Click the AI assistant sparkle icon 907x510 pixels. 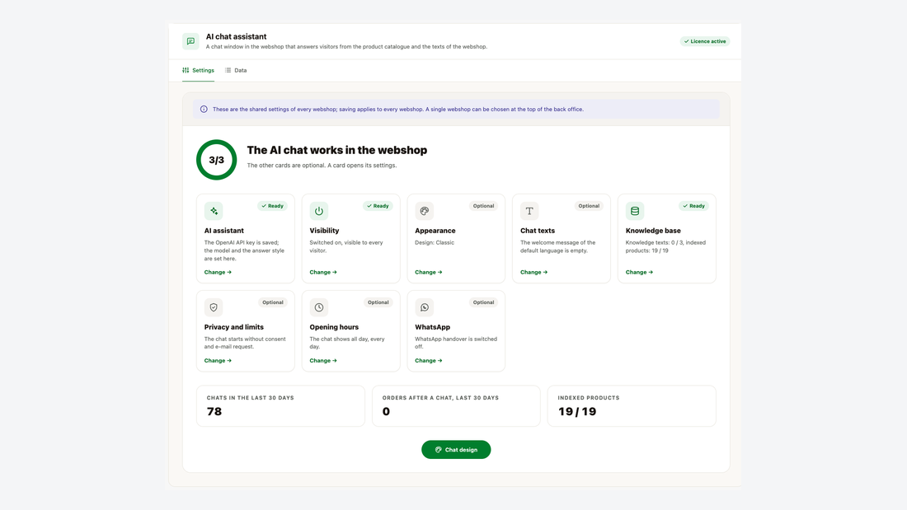[x=214, y=211]
